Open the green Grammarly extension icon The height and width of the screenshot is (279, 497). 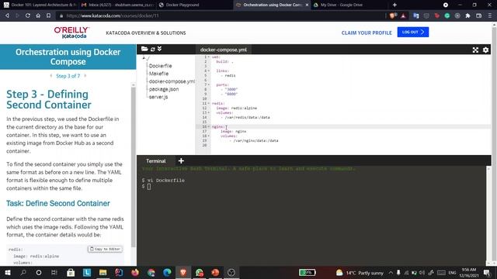point(447,15)
